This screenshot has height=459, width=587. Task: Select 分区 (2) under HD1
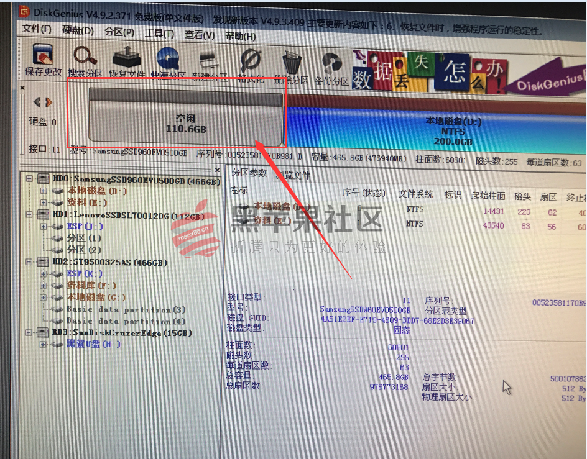(84, 250)
